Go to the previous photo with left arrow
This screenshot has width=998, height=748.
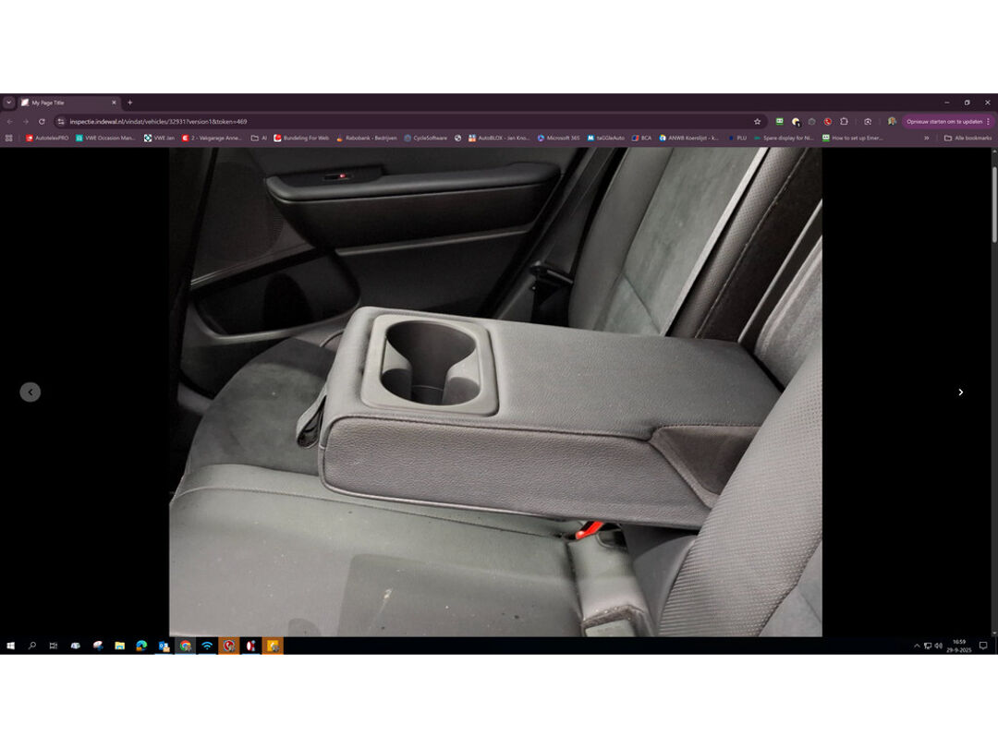[x=30, y=392]
